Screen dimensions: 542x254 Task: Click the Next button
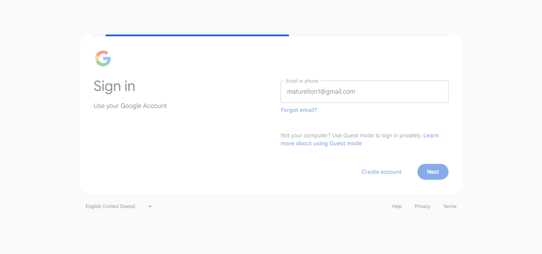(x=432, y=172)
